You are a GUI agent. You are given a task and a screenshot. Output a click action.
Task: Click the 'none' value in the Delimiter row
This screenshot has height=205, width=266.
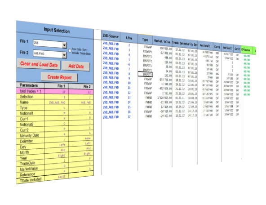[88, 138]
